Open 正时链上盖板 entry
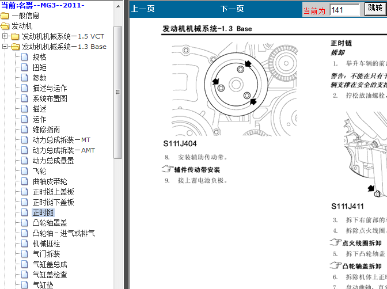This screenshot has height=289, width=387. pos(53,192)
